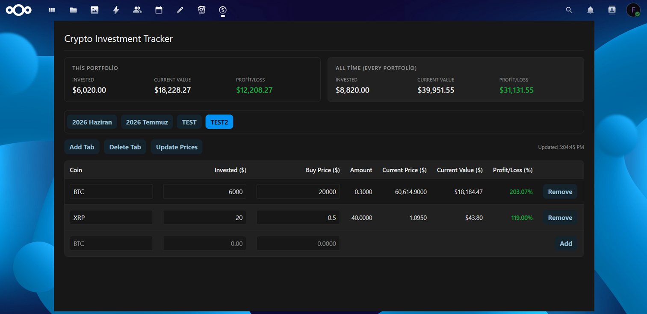
Task: Open the Contacts people icon
Action: tap(137, 10)
